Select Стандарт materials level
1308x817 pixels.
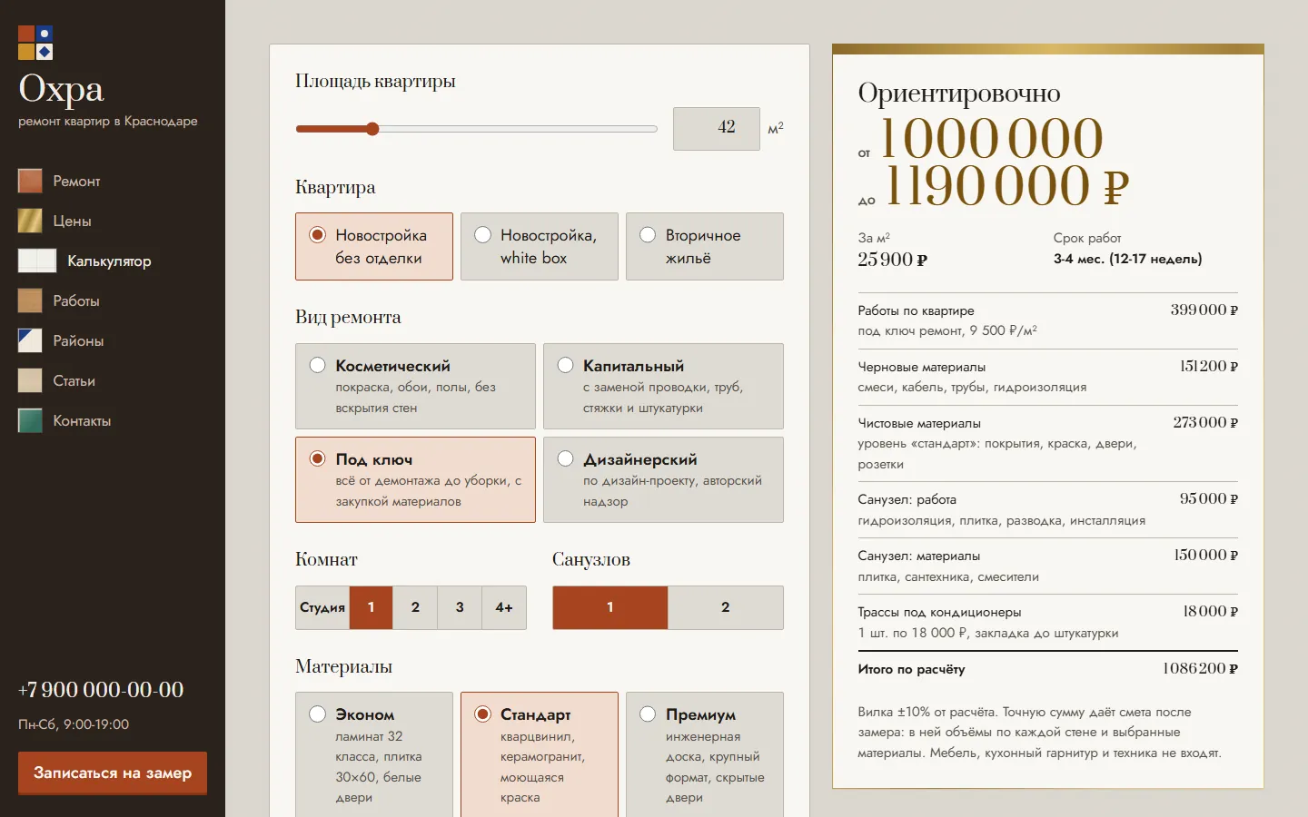(540, 754)
